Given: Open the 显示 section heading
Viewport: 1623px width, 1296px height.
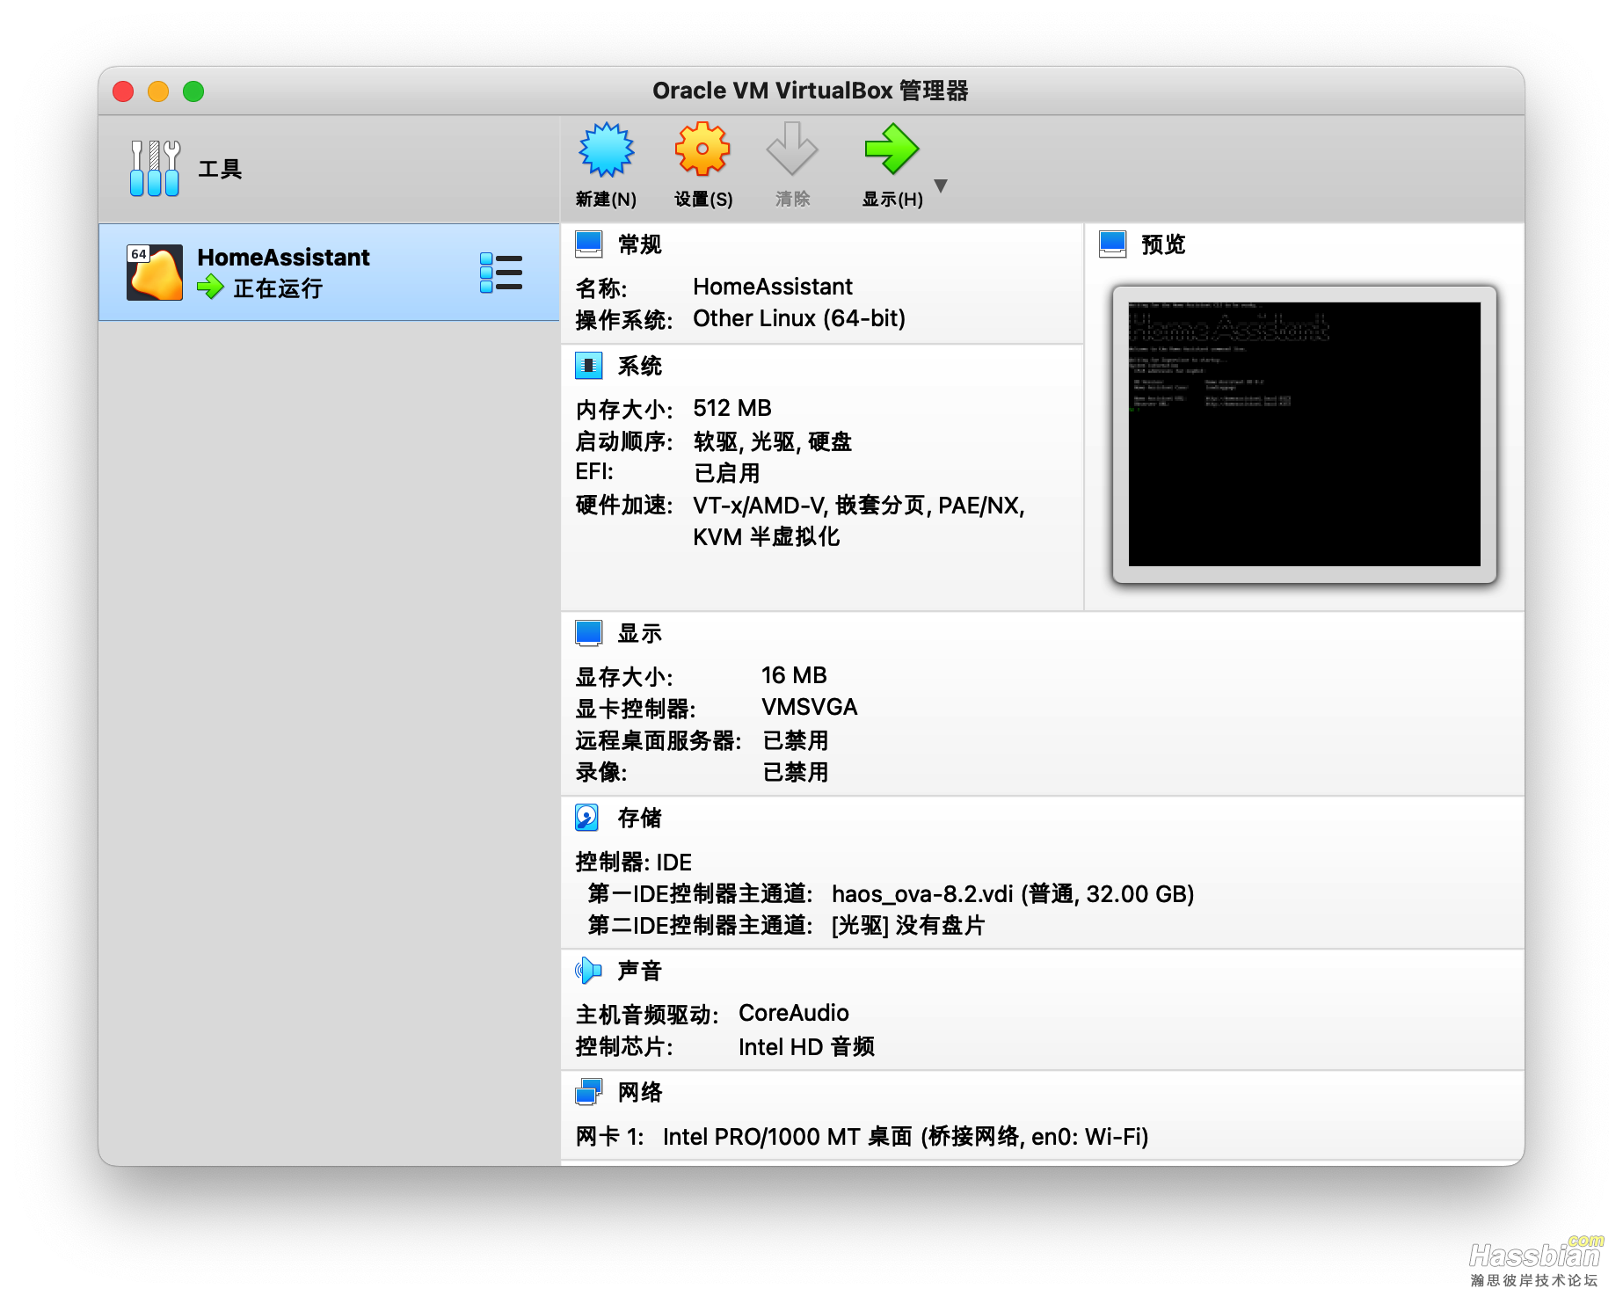Looking at the screenshot, I should tap(639, 633).
